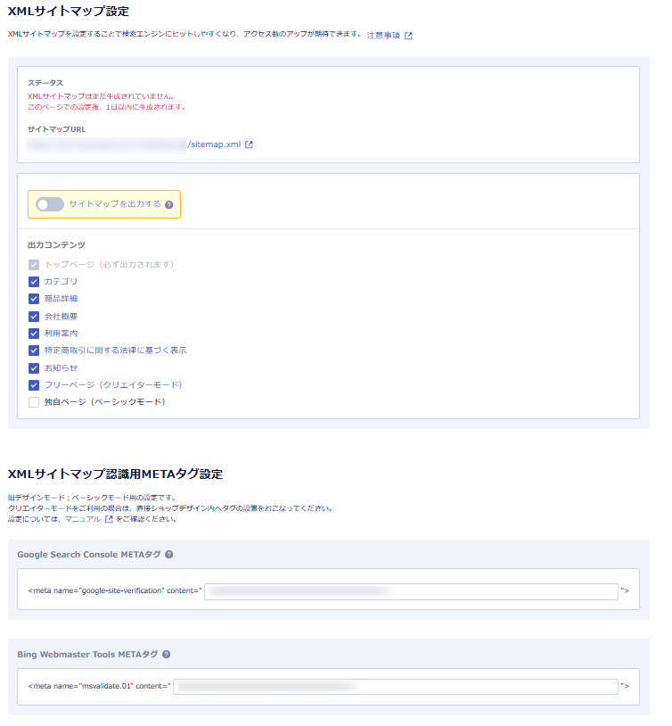
Task: Uncheck the 利用案内 checkbox
Action: (34, 334)
